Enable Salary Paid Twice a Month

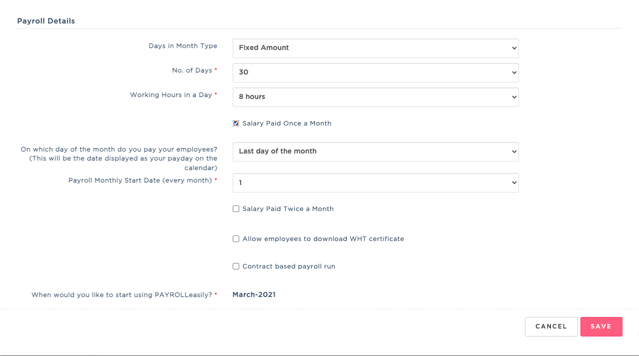coord(236,209)
